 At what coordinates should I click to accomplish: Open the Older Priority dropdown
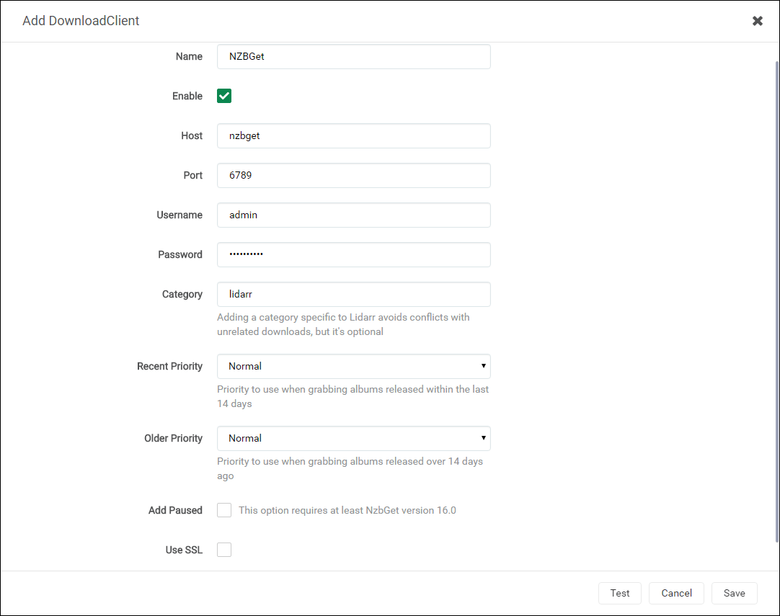click(x=353, y=438)
